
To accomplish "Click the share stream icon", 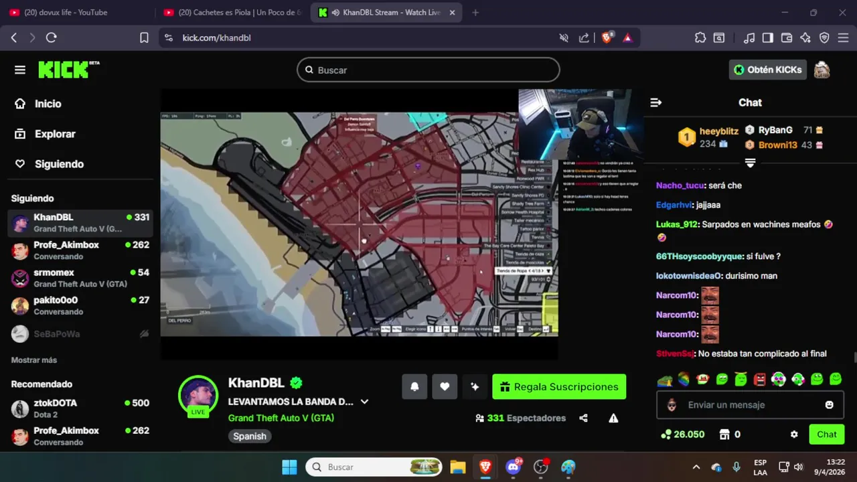I will (583, 418).
